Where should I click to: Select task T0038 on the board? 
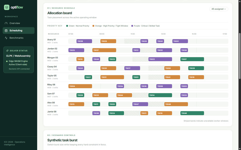coord(184,50)
